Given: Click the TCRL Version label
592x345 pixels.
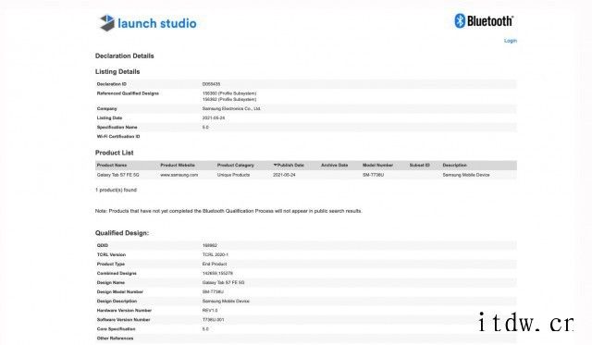Looking at the screenshot, I should (x=111, y=254).
